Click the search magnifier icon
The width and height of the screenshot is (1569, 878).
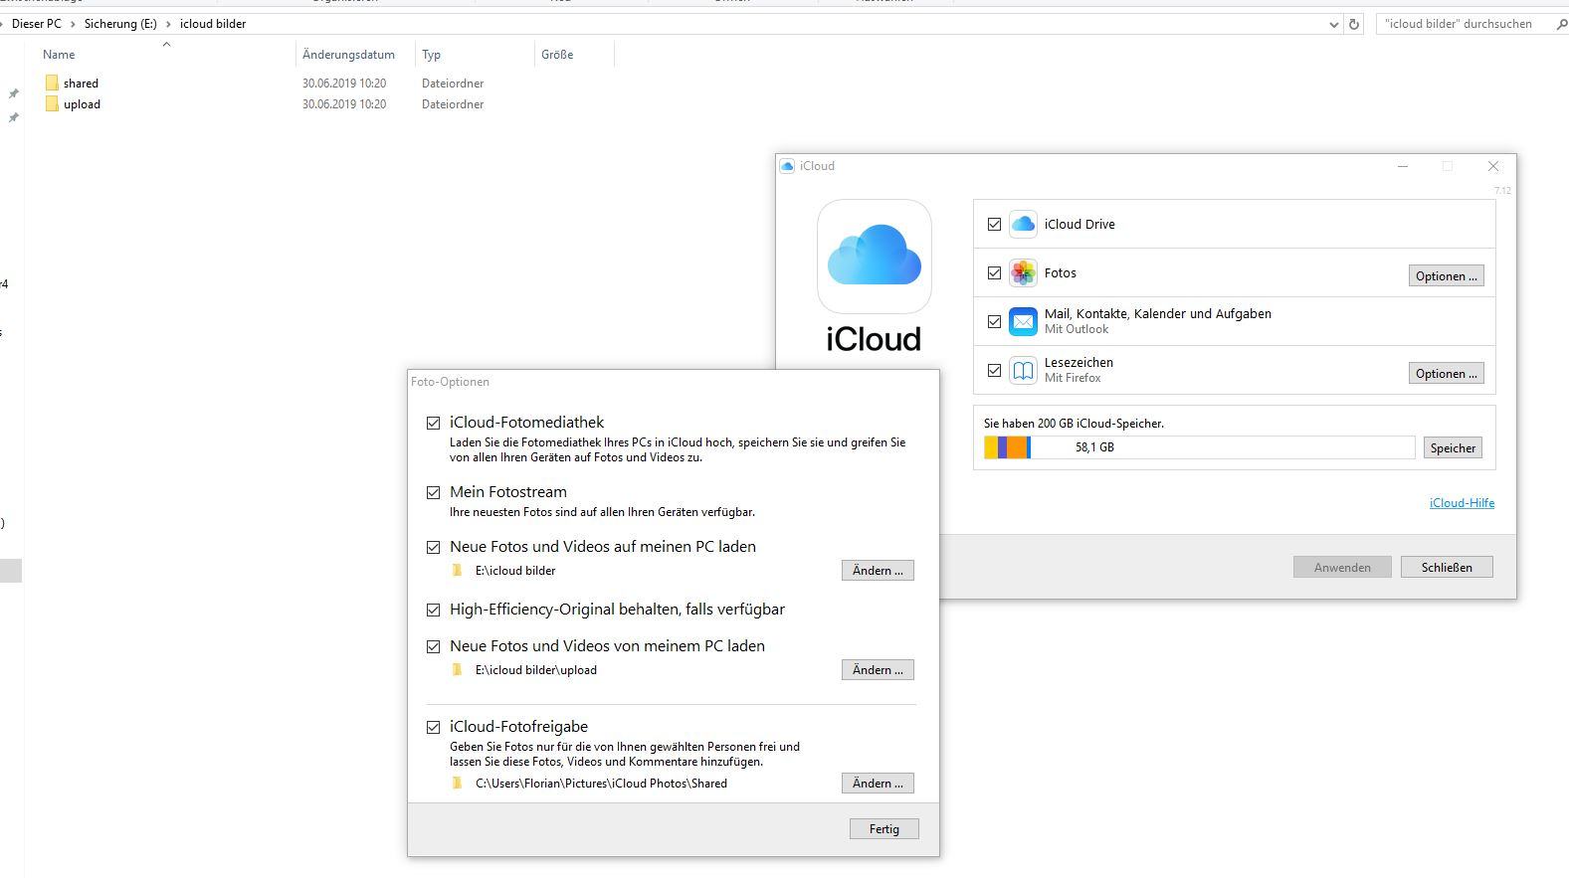point(1561,24)
